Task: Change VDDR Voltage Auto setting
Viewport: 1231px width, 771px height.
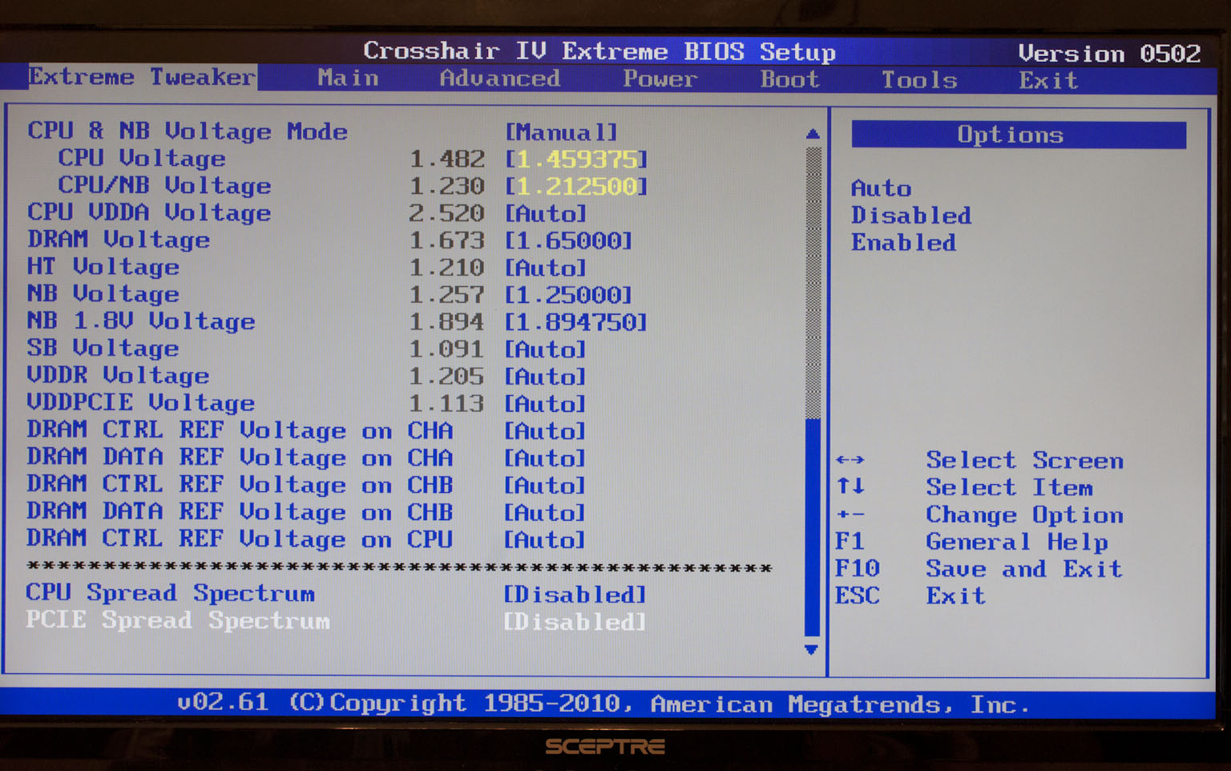Action: (x=545, y=377)
